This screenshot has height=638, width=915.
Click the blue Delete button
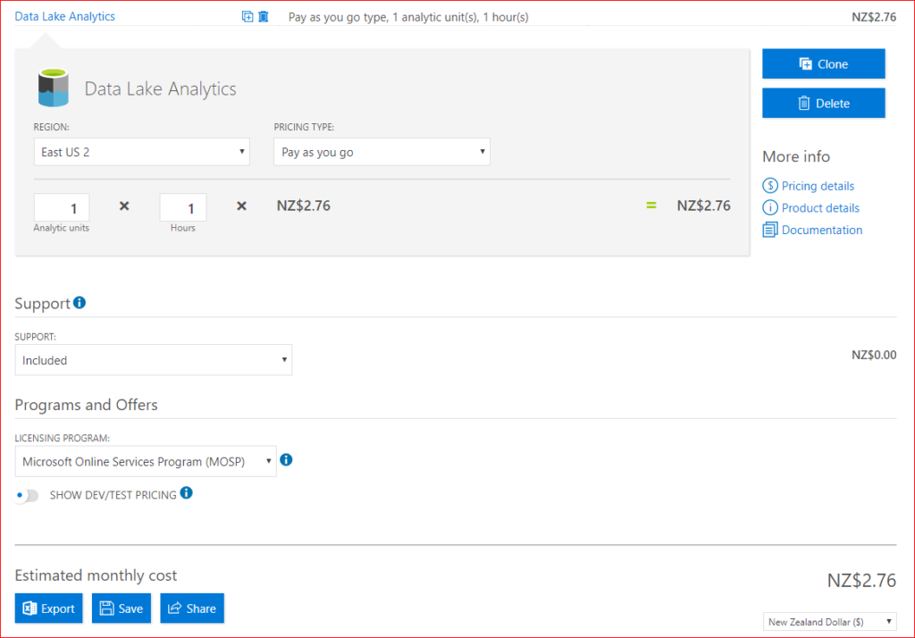(823, 104)
